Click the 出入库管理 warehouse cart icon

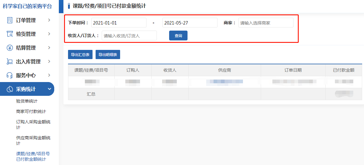point(10,62)
